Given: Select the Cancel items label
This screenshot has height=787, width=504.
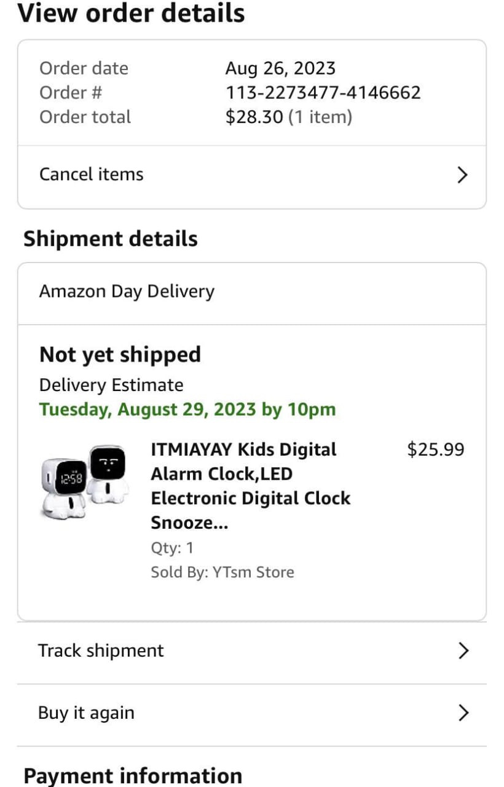Looking at the screenshot, I should click(x=91, y=174).
